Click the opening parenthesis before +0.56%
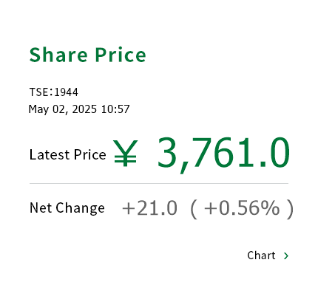318x305 pixels. pyautogui.click(x=194, y=209)
